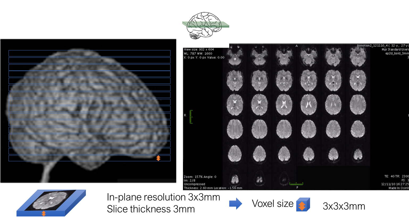This screenshot has width=409, height=221.
Task: Click the brain outline drawing at top
Action: pos(204,25)
